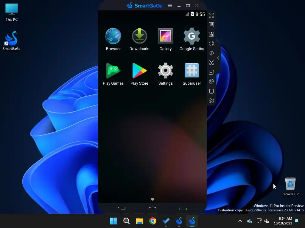The height and width of the screenshot is (228, 305).
Task: Click the OneDrive cloud tray icon
Action: click(x=250, y=221)
